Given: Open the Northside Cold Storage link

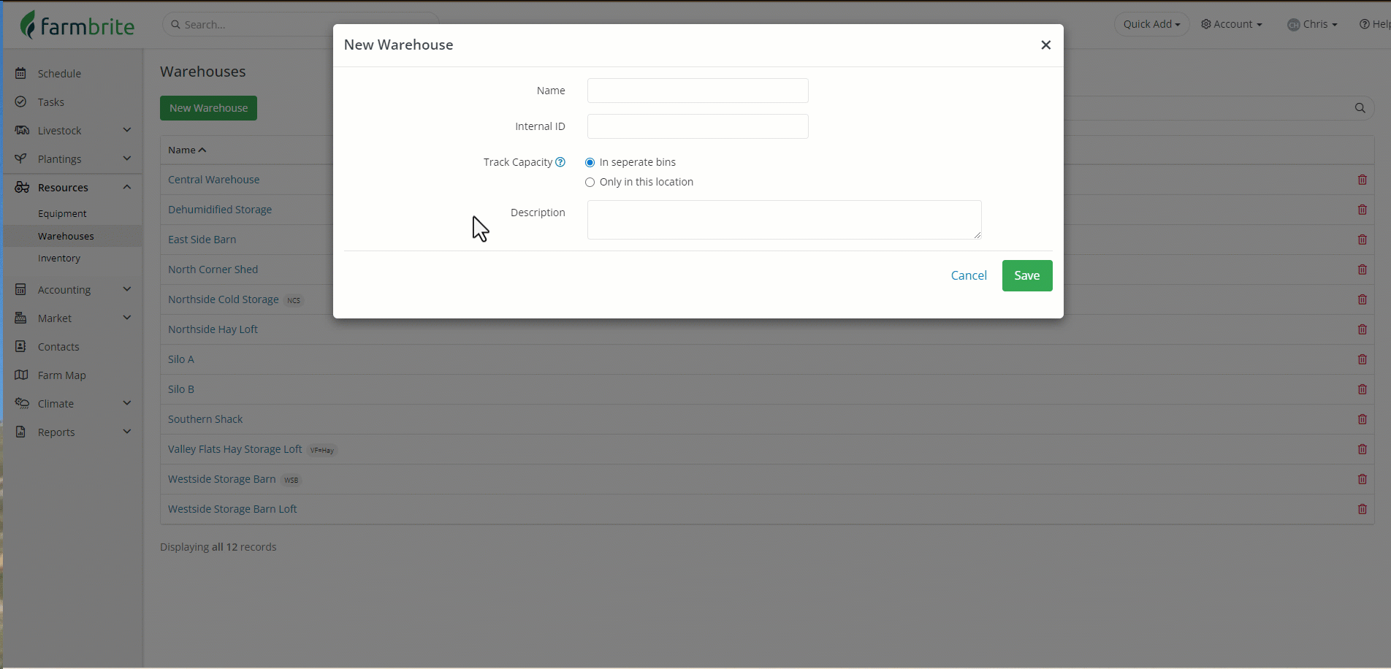Looking at the screenshot, I should click(224, 299).
